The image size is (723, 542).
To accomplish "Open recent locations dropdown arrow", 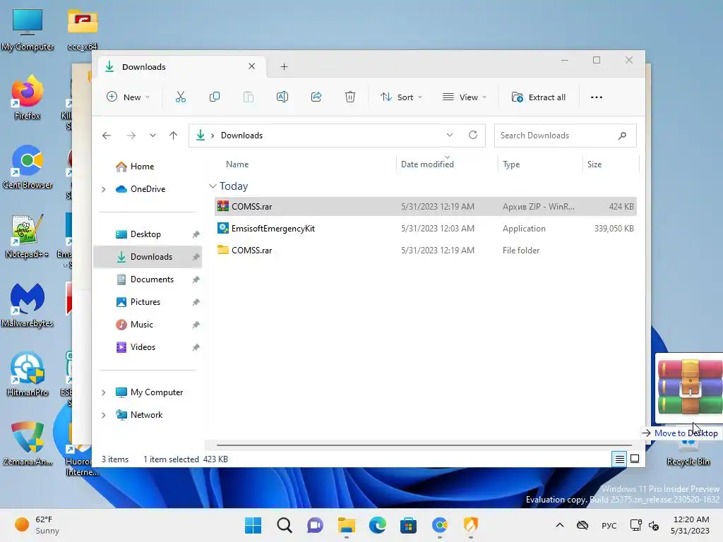I will [x=153, y=135].
